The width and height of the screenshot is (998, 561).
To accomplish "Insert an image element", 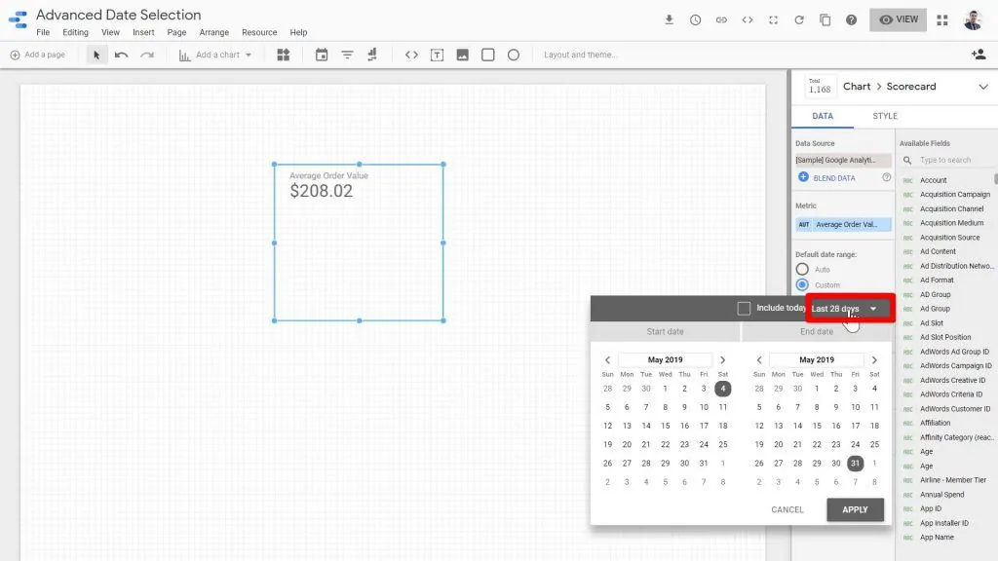I will coord(461,55).
